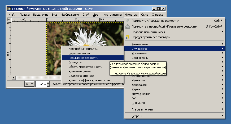Click the GIMP window title bar icon
Screen dimensions: 231x124
point(9,9)
